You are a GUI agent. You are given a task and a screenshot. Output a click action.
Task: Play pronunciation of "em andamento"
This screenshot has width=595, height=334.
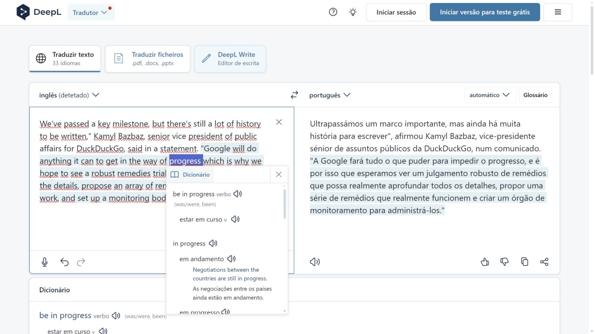(x=232, y=259)
